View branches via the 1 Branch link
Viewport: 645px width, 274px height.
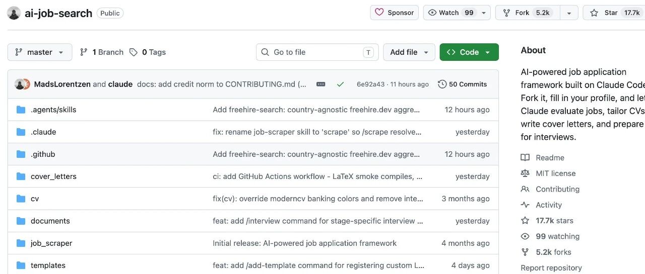point(101,52)
